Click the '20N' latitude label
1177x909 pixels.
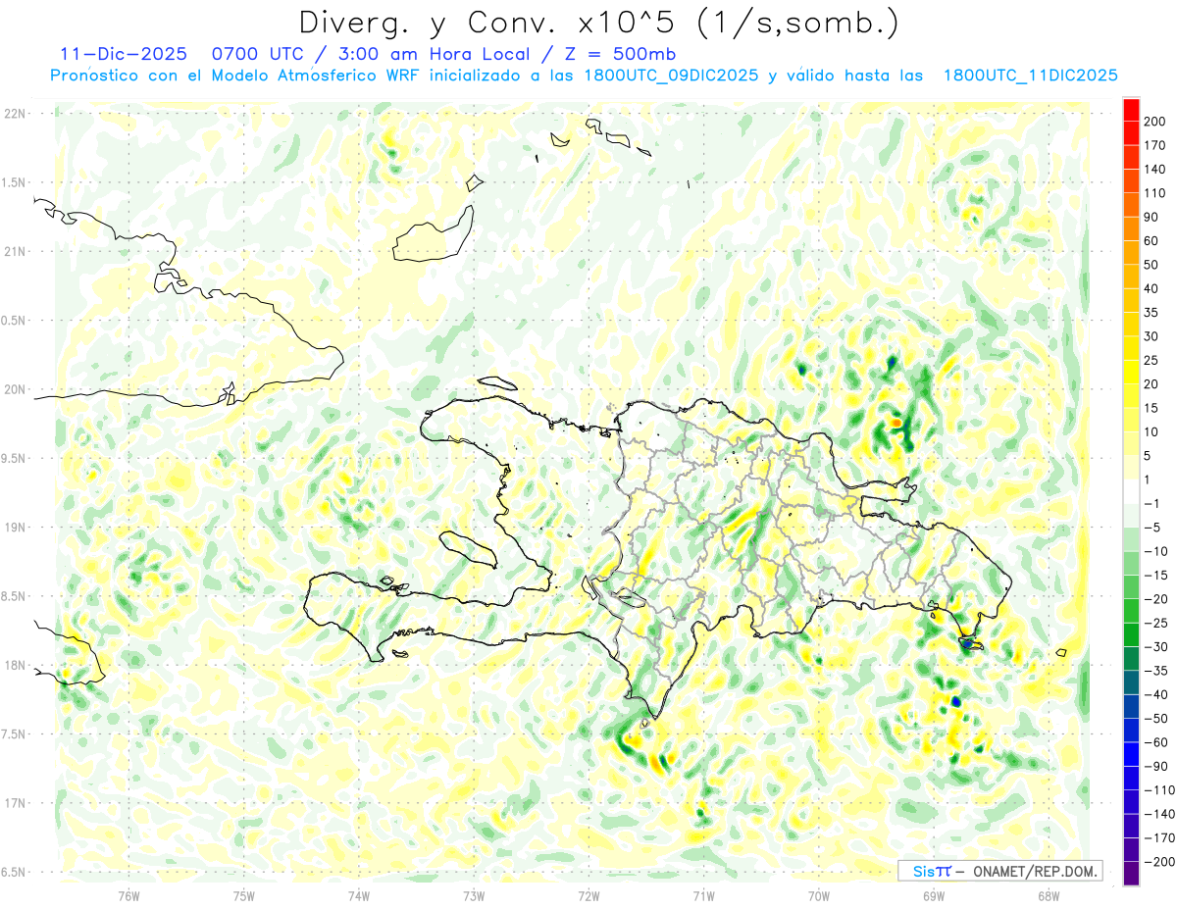14,389
